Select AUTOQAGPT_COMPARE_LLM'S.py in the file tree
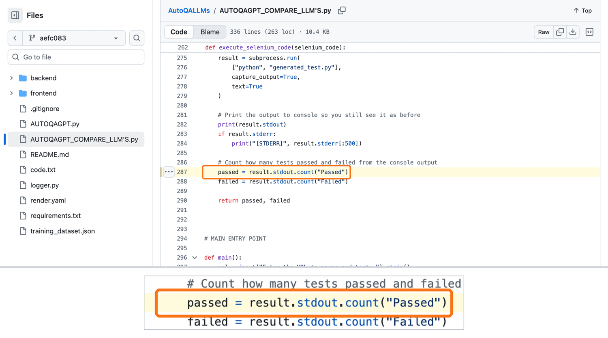Screen dimensions: 608x338 (76, 139)
